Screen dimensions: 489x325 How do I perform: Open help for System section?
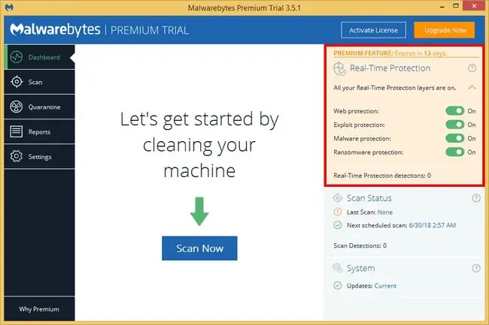[x=476, y=268]
